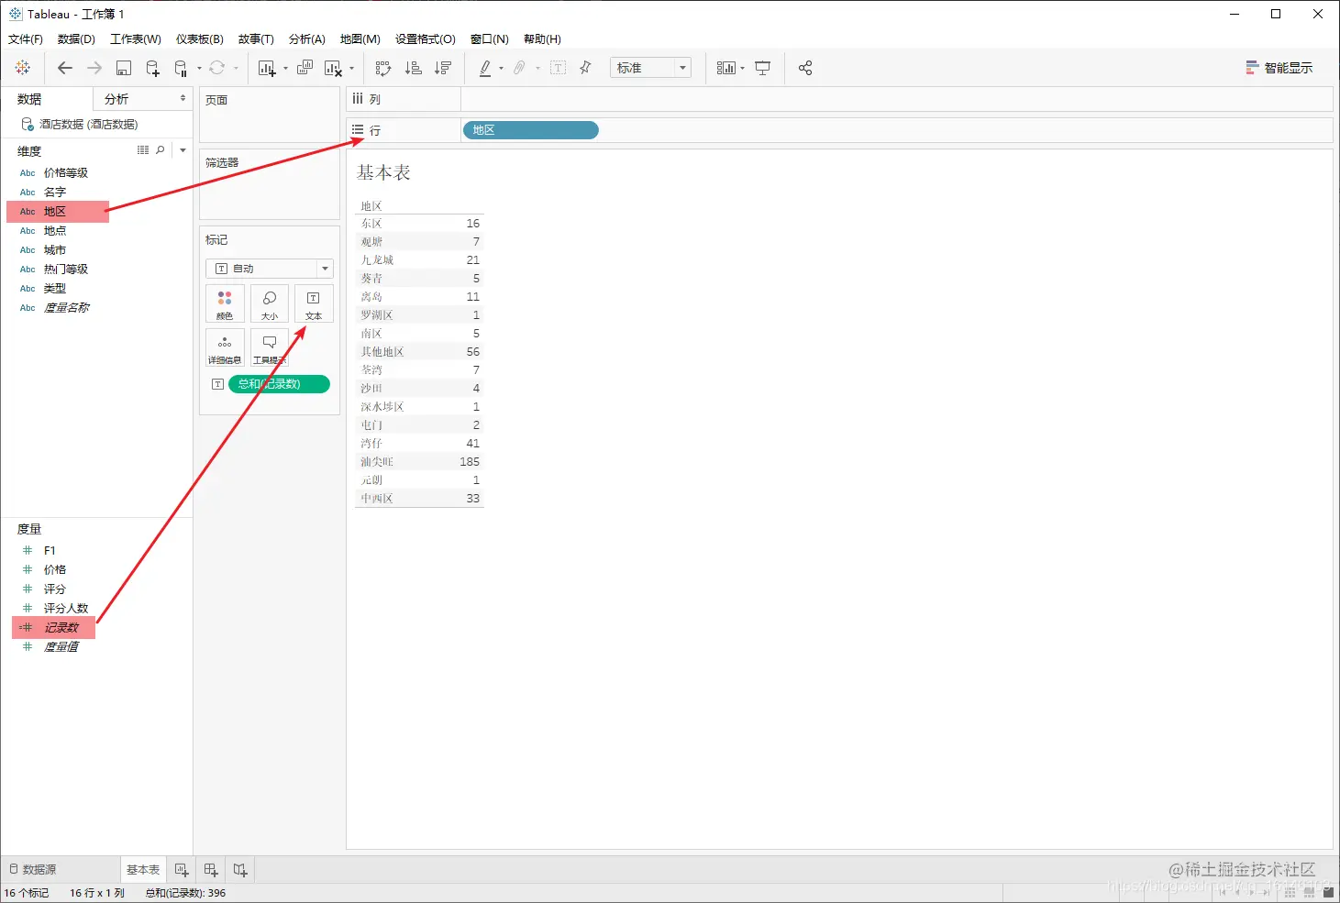Viewport: 1340px width, 903px height.
Task: Open the 自动 mark type dropdown
Action: coord(270,269)
